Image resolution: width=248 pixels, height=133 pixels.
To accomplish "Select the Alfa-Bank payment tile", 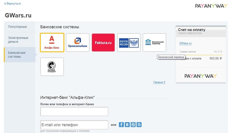I will pyautogui.click(x=52, y=42).
